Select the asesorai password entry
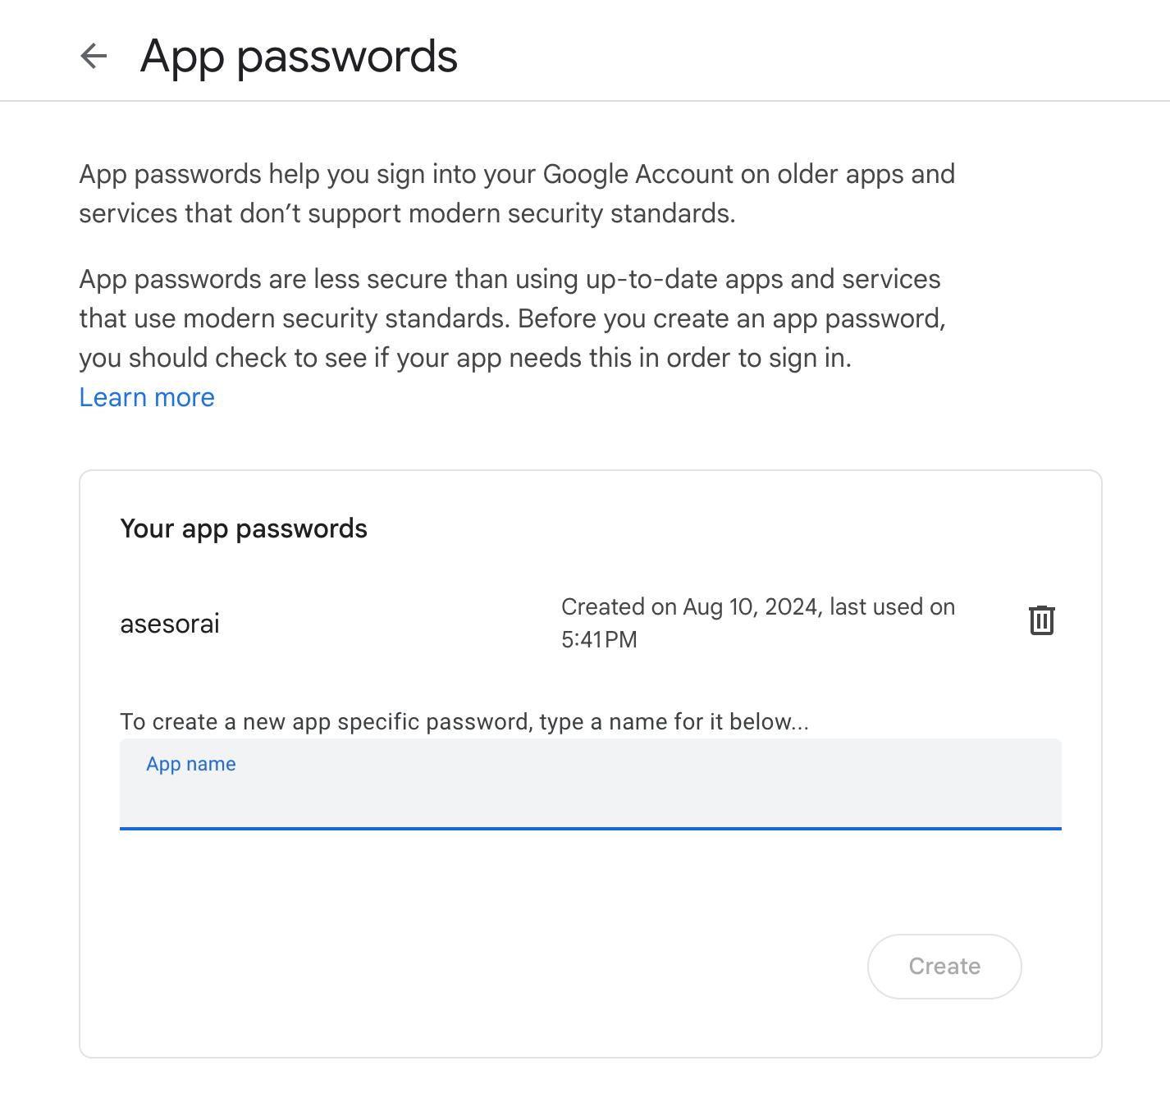The width and height of the screenshot is (1170, 1093). [171, 624]
